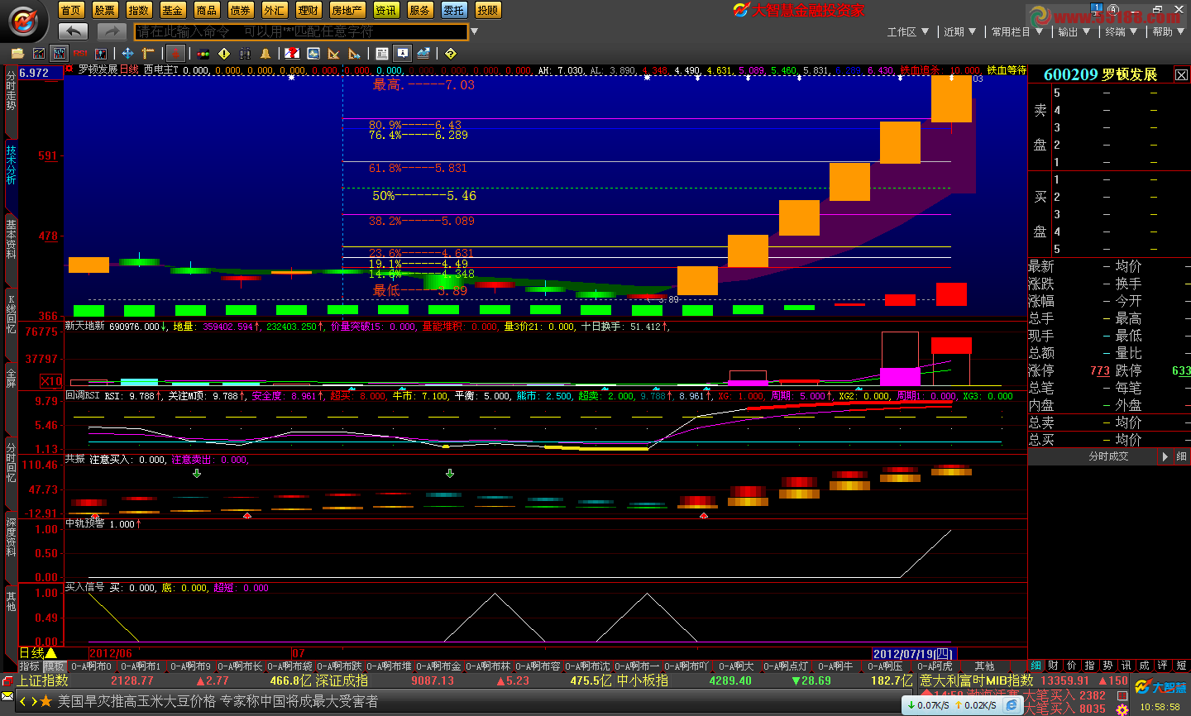The width and height of the screenshot is (1191, 716).
Task: Click the news headline about 美国旱灾
Action: [218, 701]
